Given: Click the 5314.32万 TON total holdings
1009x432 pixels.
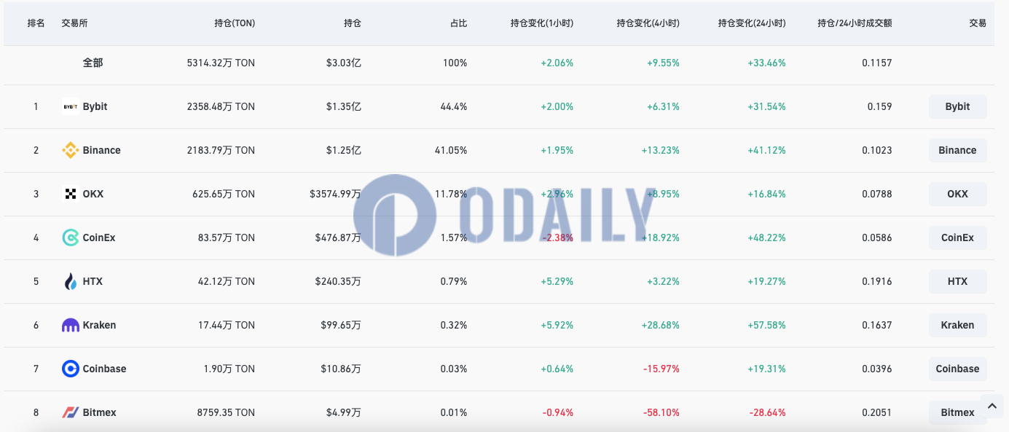Looking at the screenshot, I should pos(221,63).
